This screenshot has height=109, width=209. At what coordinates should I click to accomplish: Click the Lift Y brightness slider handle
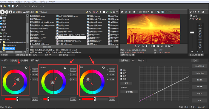(17, 99)
